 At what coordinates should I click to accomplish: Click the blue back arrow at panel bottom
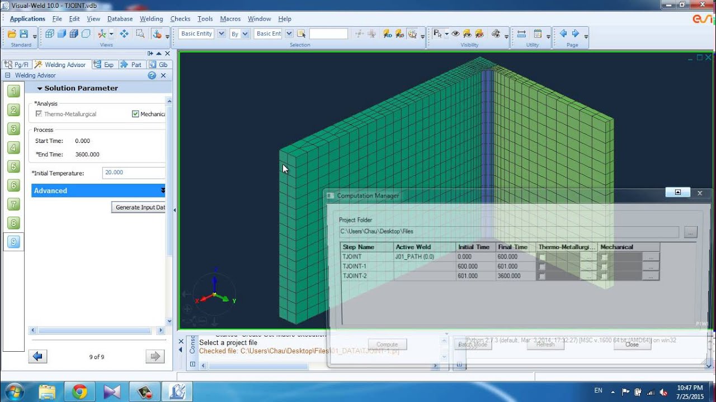click(38, 356)
